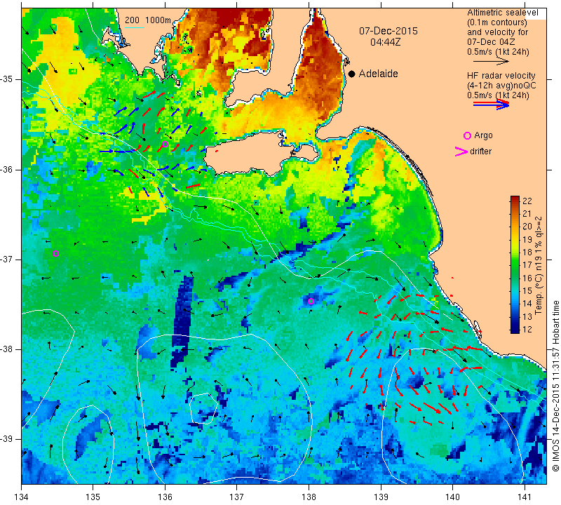This screenshot has width=561, height=505.
Task: Click the magenta drifter chevron legend symbol
Action: pos(461,151)
